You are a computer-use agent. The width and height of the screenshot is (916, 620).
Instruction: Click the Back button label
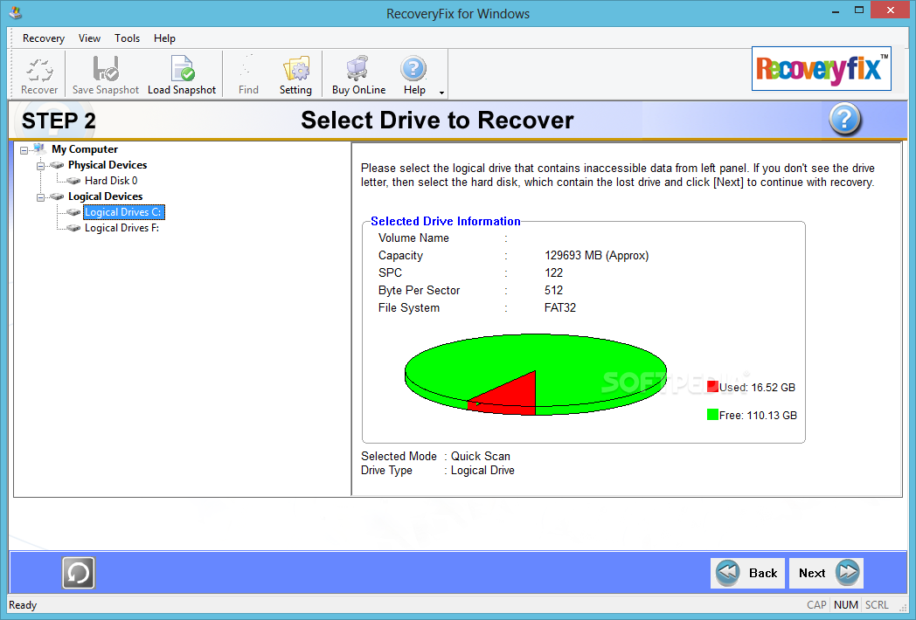pos(763,574)
